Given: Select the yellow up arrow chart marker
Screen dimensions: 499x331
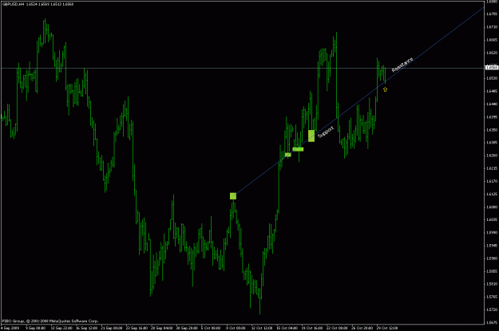Looking at the screenshot, I should coord(385,89).
